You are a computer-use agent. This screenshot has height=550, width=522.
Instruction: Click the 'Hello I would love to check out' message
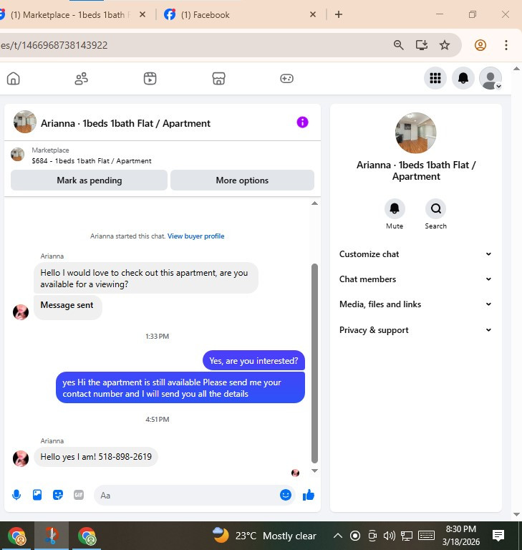(146, 278)
